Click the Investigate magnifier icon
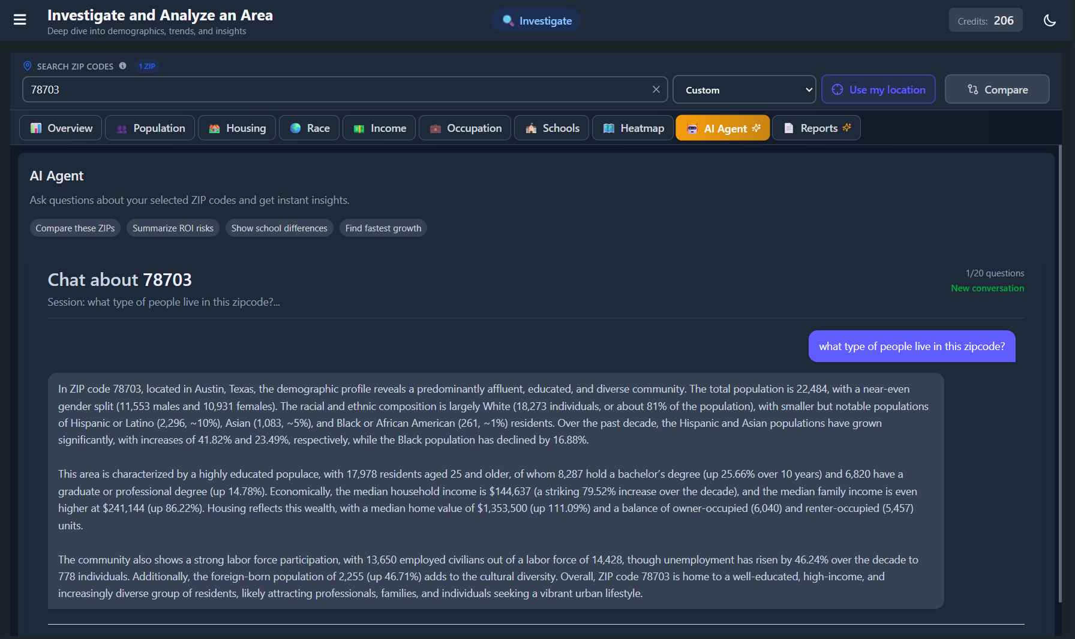This screenshot has width=1075, height=639. (x=509, y=20)
